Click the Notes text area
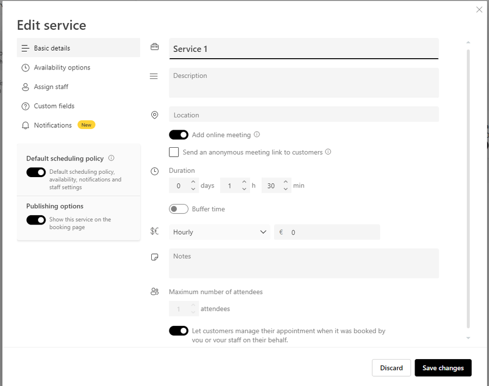489x386 pixels. (x=304, y=263)
